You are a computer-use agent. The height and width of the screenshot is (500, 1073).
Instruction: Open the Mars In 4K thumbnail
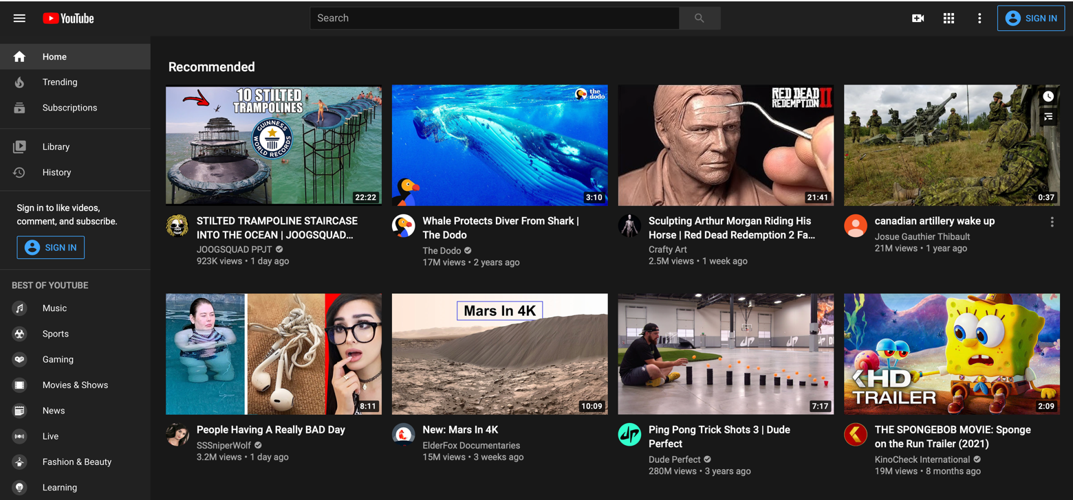tap(500, 354)
